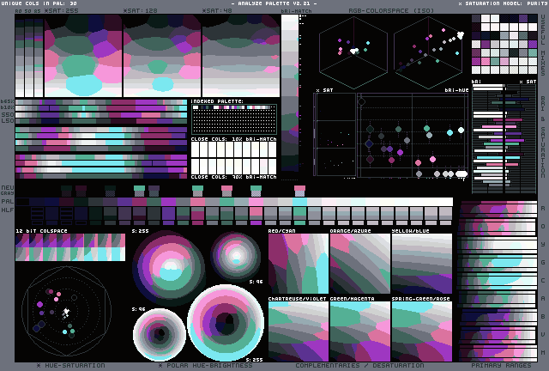
Task: Click the bri-hue scatter plot
Action: click(412, 136)
